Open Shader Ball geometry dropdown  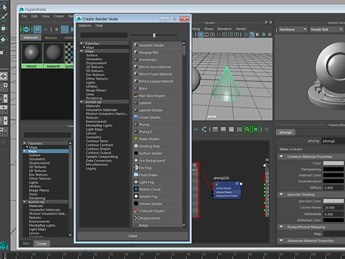click(327, 29)
